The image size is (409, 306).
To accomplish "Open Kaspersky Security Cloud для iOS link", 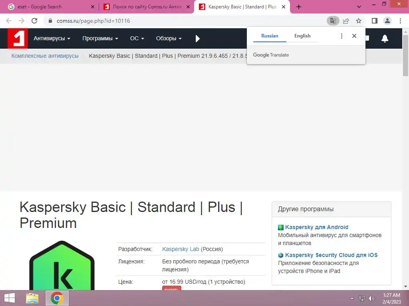I will pyautogui.click(x=331, y=255).
